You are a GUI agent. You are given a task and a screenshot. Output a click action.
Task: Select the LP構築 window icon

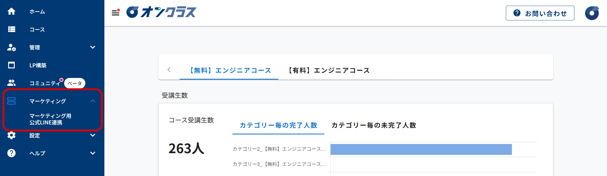pyautogui.click(x=11, y=65)
